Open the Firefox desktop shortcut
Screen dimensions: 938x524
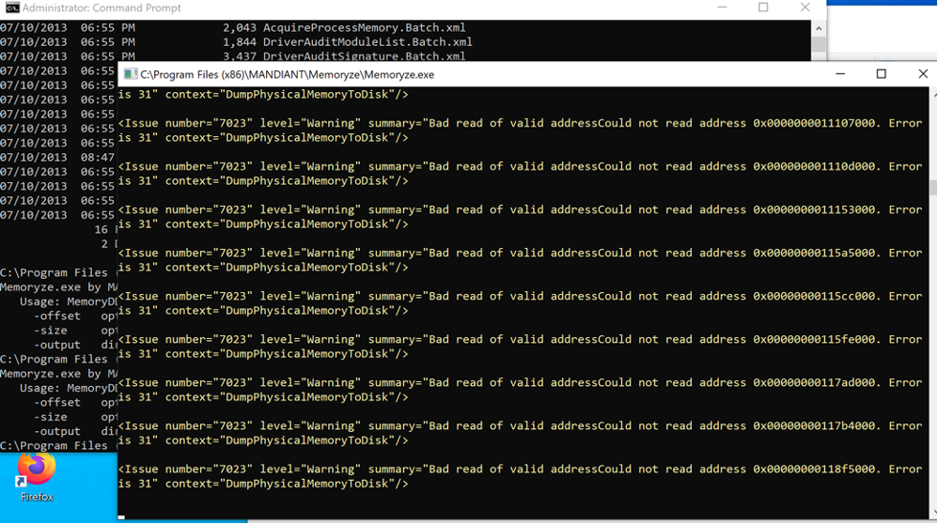click(x=36, y=478)
